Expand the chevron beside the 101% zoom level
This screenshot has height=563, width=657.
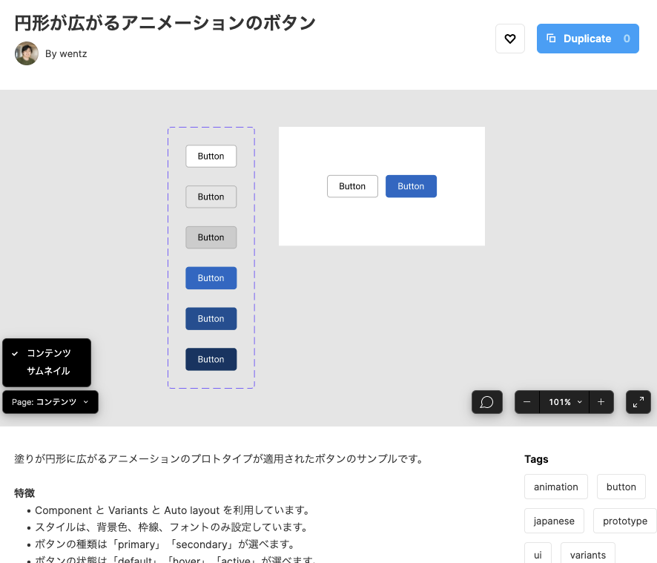[578, 402]
